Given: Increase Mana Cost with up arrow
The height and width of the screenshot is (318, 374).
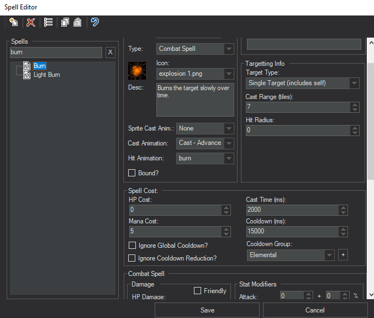Looking at the screenshot, I should point(226,229).
